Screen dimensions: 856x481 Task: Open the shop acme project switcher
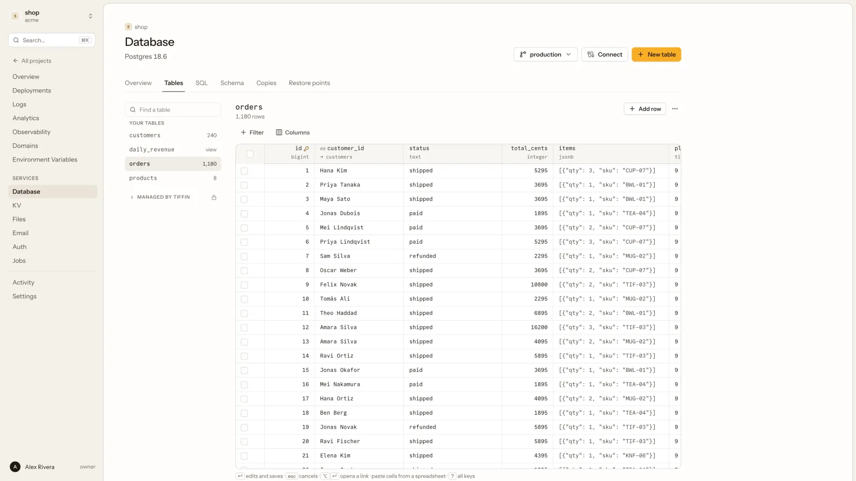coord(52,16)
